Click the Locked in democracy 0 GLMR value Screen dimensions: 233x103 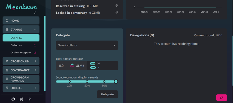[x=95, y=13]
